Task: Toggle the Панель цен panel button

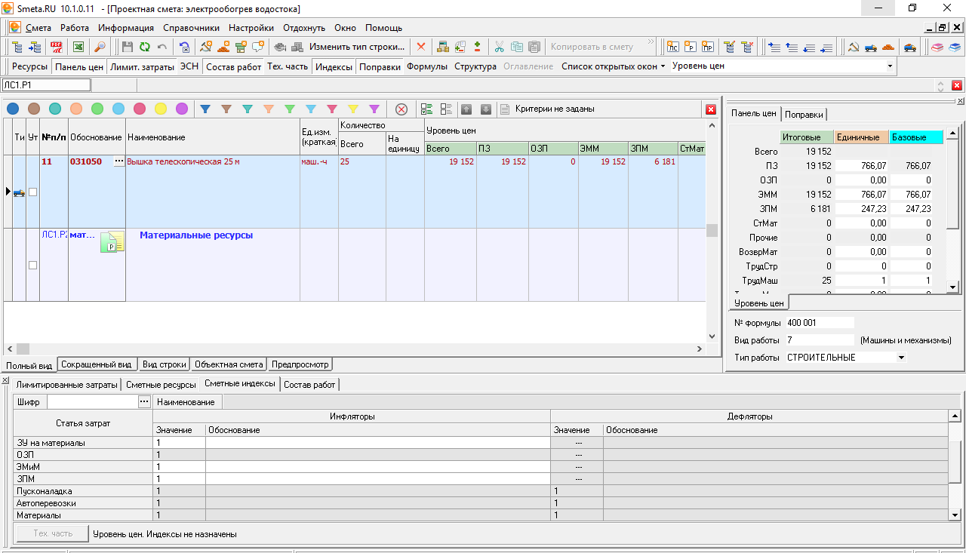Action: 79,66
